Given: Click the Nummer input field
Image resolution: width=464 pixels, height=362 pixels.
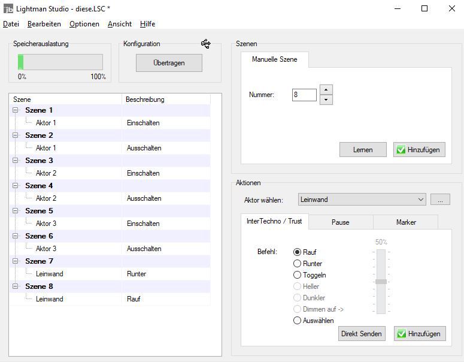Looking at the screenshot, I should (304, 95).
